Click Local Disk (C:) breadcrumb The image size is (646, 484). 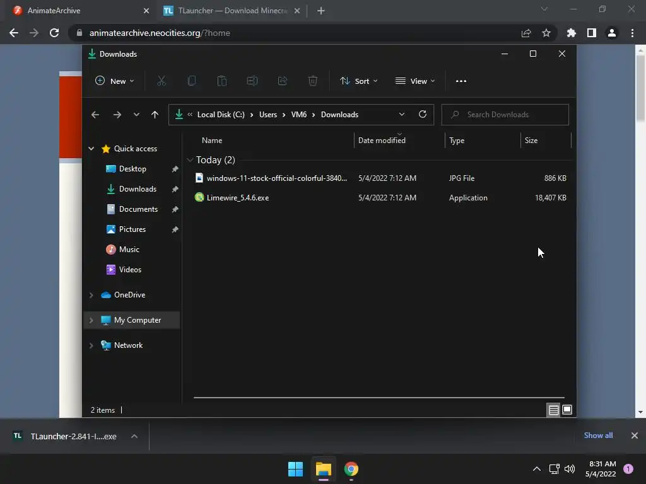[x=221, y=115]
